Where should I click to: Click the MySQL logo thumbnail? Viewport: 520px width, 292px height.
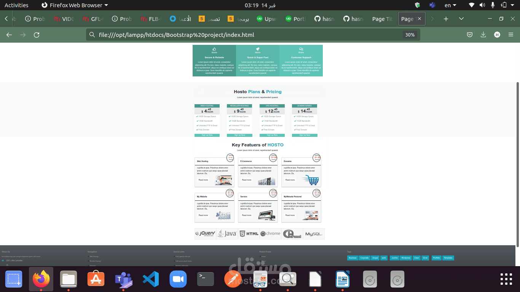(314, 234)
